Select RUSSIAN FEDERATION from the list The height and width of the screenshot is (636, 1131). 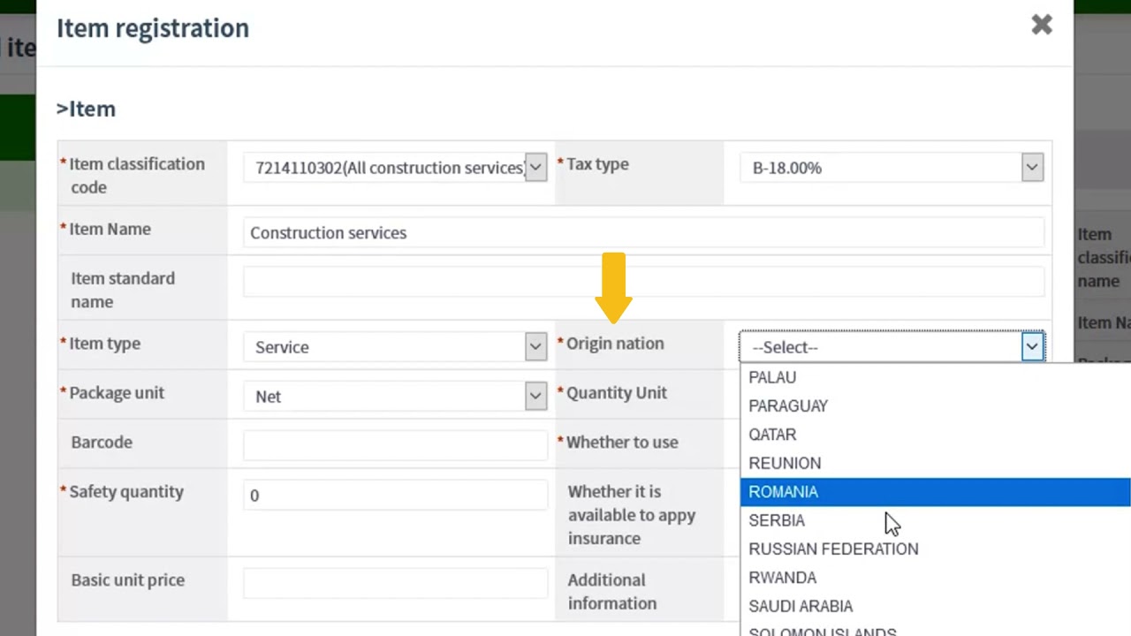[936, 549]
